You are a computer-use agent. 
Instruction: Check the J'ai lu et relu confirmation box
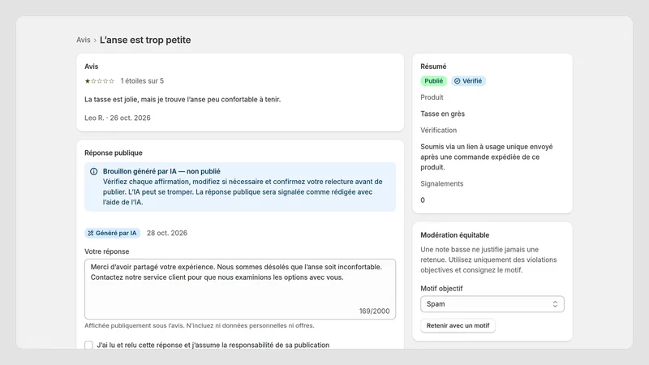[88, 346]
